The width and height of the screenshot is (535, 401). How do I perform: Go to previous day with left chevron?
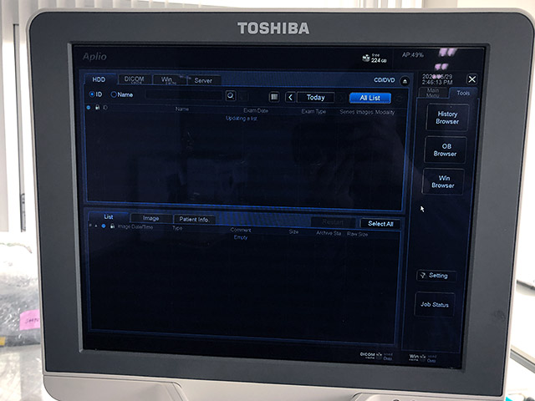290,97
